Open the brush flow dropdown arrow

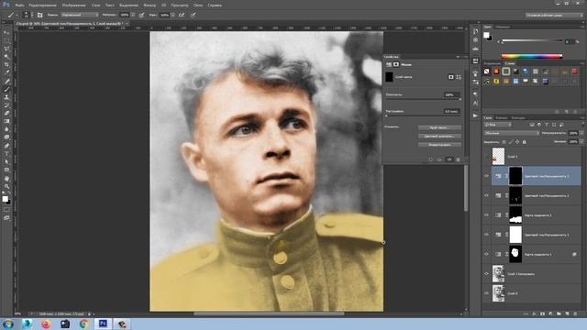pos(172,15)
